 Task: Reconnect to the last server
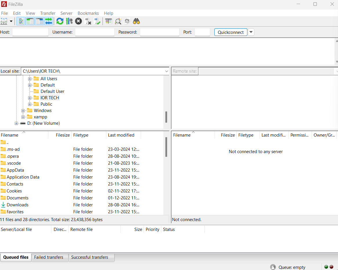point(97,21)
